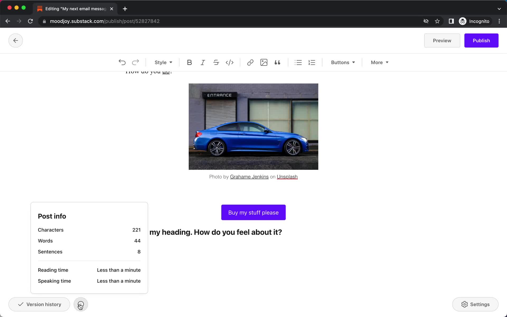
Task: Click the car image thumbnail
Action: pos(253,126)
